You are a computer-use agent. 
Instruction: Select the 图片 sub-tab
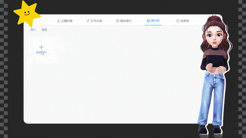(33, 30)
